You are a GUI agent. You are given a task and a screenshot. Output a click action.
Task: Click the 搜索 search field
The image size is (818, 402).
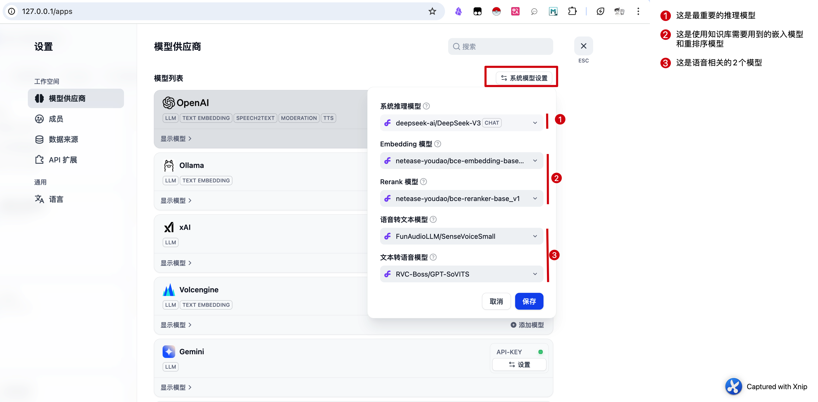(x=500, y=47)
